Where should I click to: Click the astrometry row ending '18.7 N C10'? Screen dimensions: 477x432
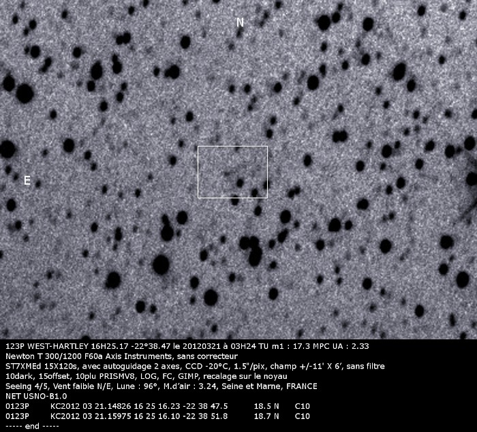pyautogui.click(x=157, y=416)
